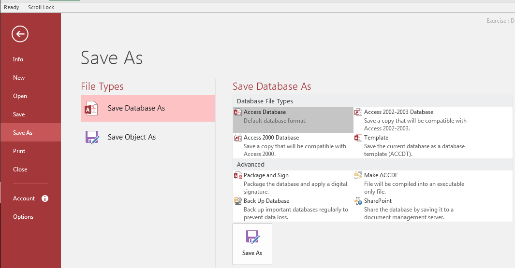
Task: Choose Close in the backstage menu
Action: pyautogui.click(x=30, y=169)
